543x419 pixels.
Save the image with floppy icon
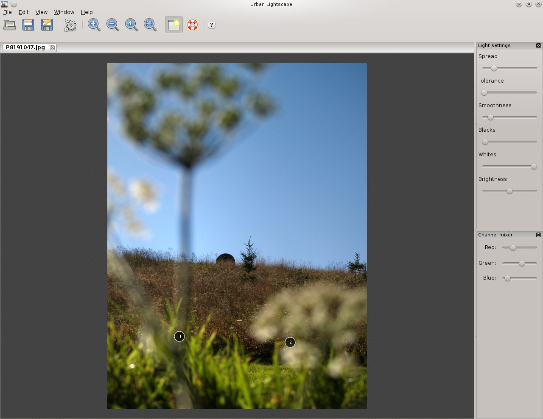tap(28, 25)
